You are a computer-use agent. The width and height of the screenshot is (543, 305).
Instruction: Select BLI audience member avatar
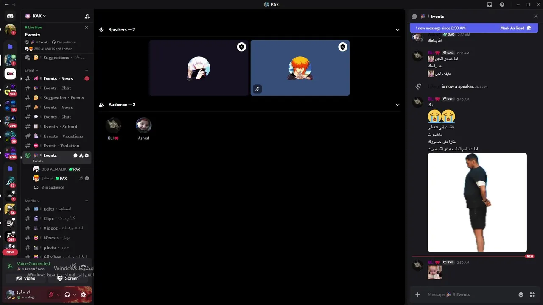pyautogui.click(x=113, y=125)
